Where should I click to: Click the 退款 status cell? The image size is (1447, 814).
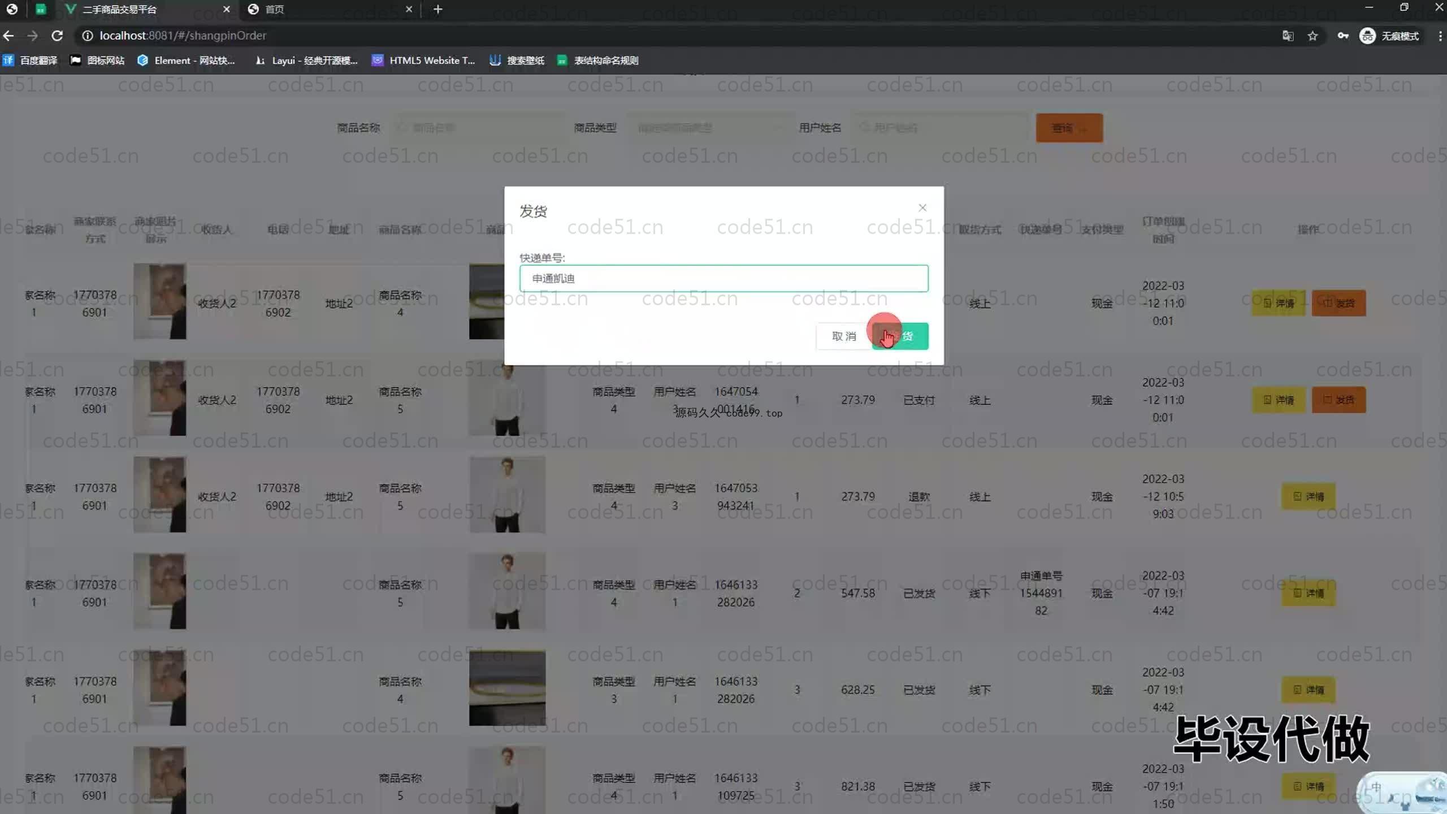(x=919, y=497)
